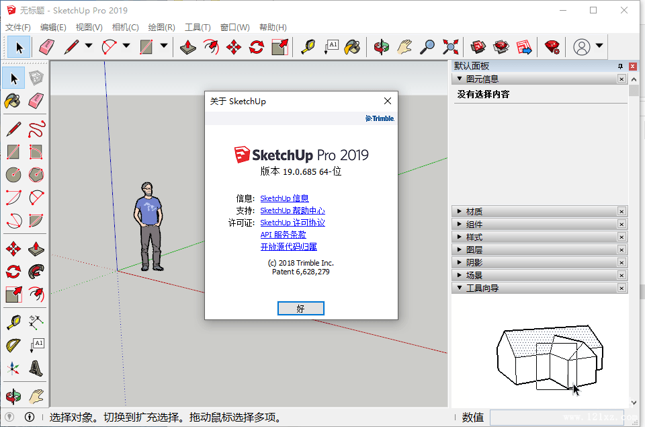The image size is (645, 427).
Task: Open the 开放源代码归属 link
Action: click(288, 247)
